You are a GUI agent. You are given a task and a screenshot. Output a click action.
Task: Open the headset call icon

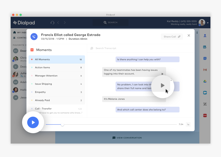point(52,23)
